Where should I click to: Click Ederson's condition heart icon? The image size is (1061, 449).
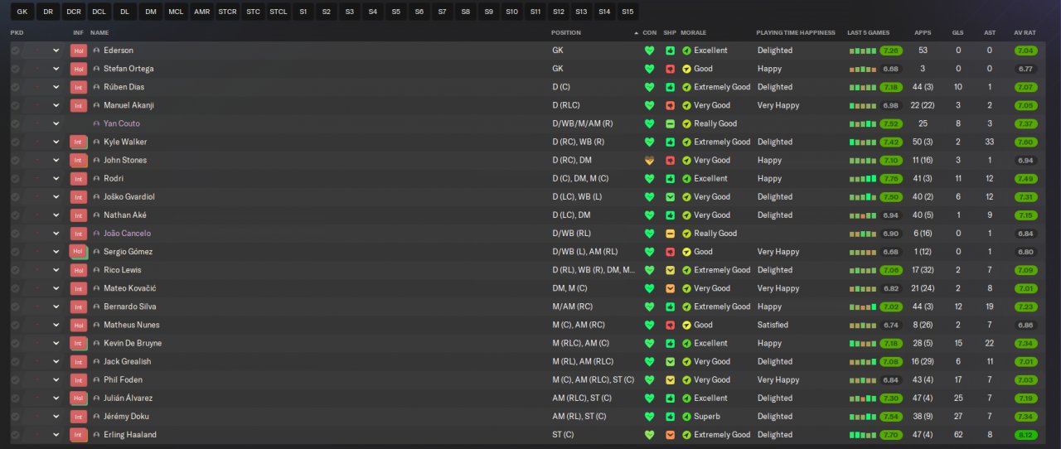pos(649,51)
